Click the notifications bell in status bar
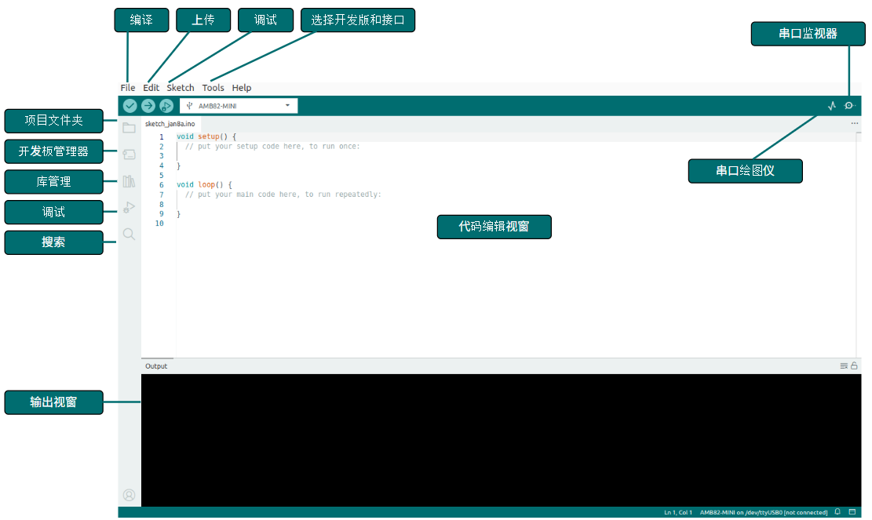 click(x=837, y=511)
